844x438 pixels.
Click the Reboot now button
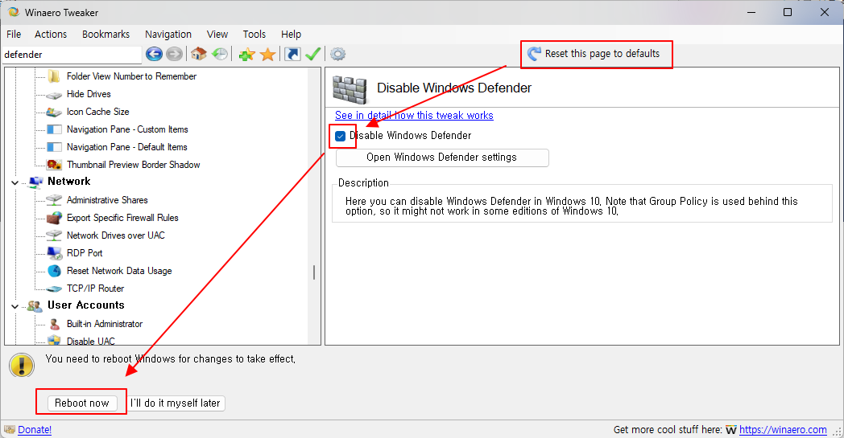pos(82,403)
